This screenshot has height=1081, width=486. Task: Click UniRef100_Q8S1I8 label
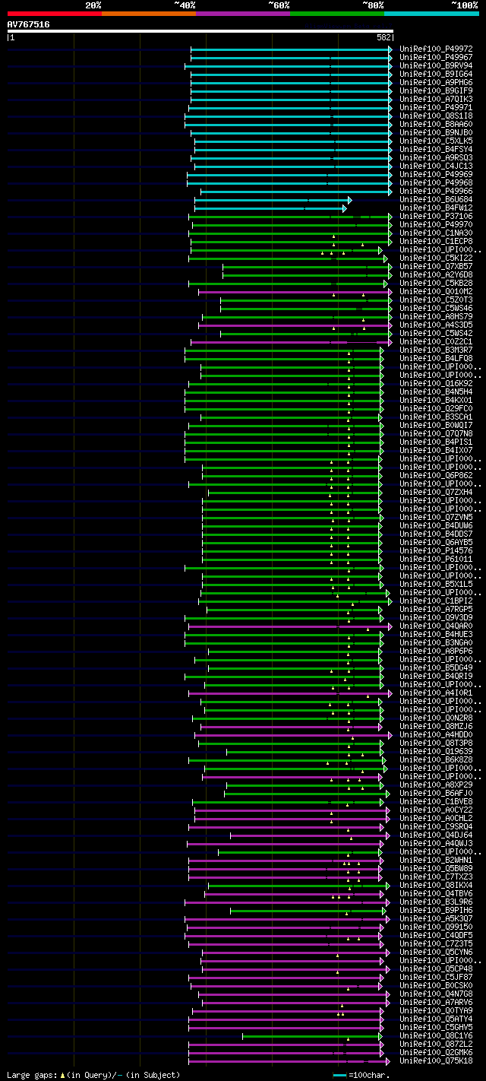click(436, 116)
